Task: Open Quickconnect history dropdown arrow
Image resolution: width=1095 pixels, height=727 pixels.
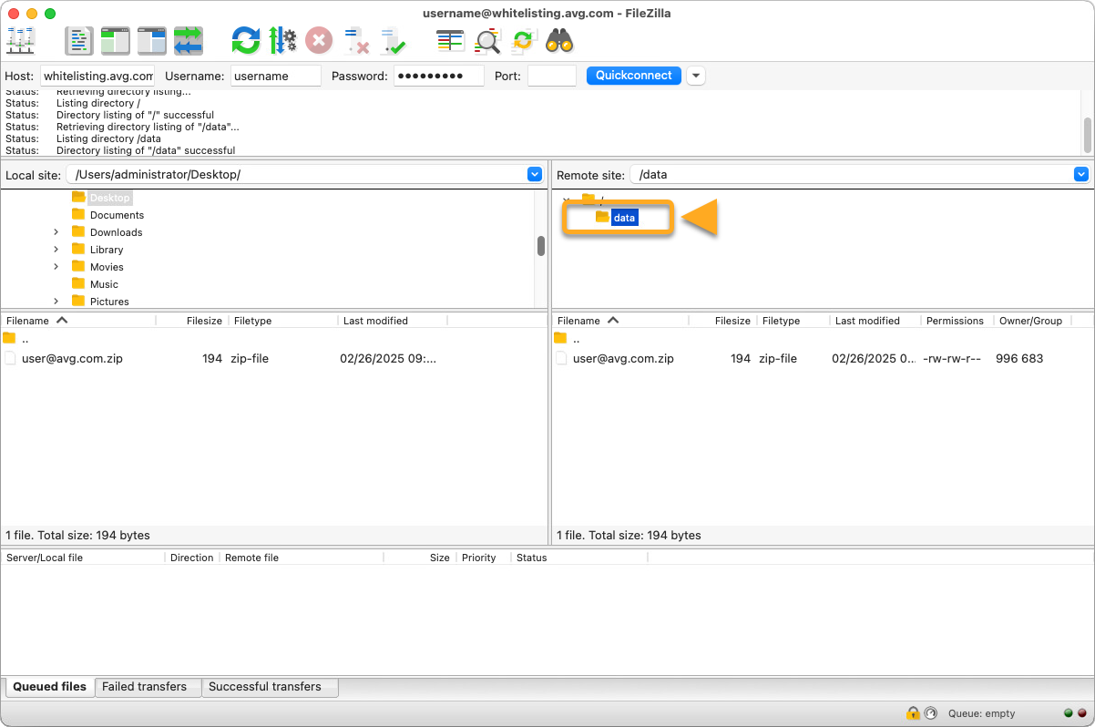Action: (x=696, y=76)
